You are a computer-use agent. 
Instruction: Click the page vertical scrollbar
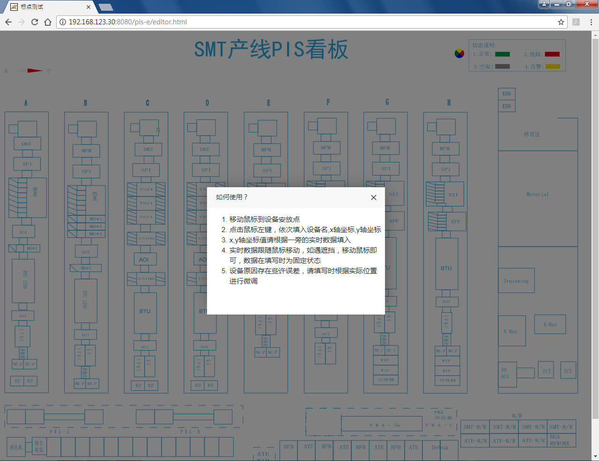pyautogui.click(x=595, y=228)
